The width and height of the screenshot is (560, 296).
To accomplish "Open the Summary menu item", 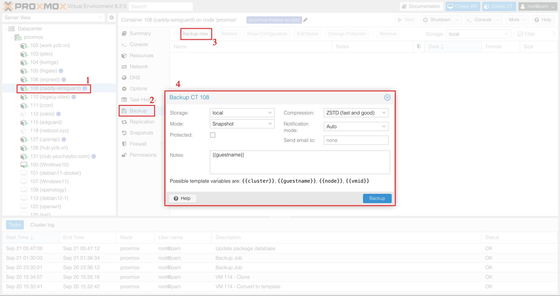I will [x=140, y=33].
